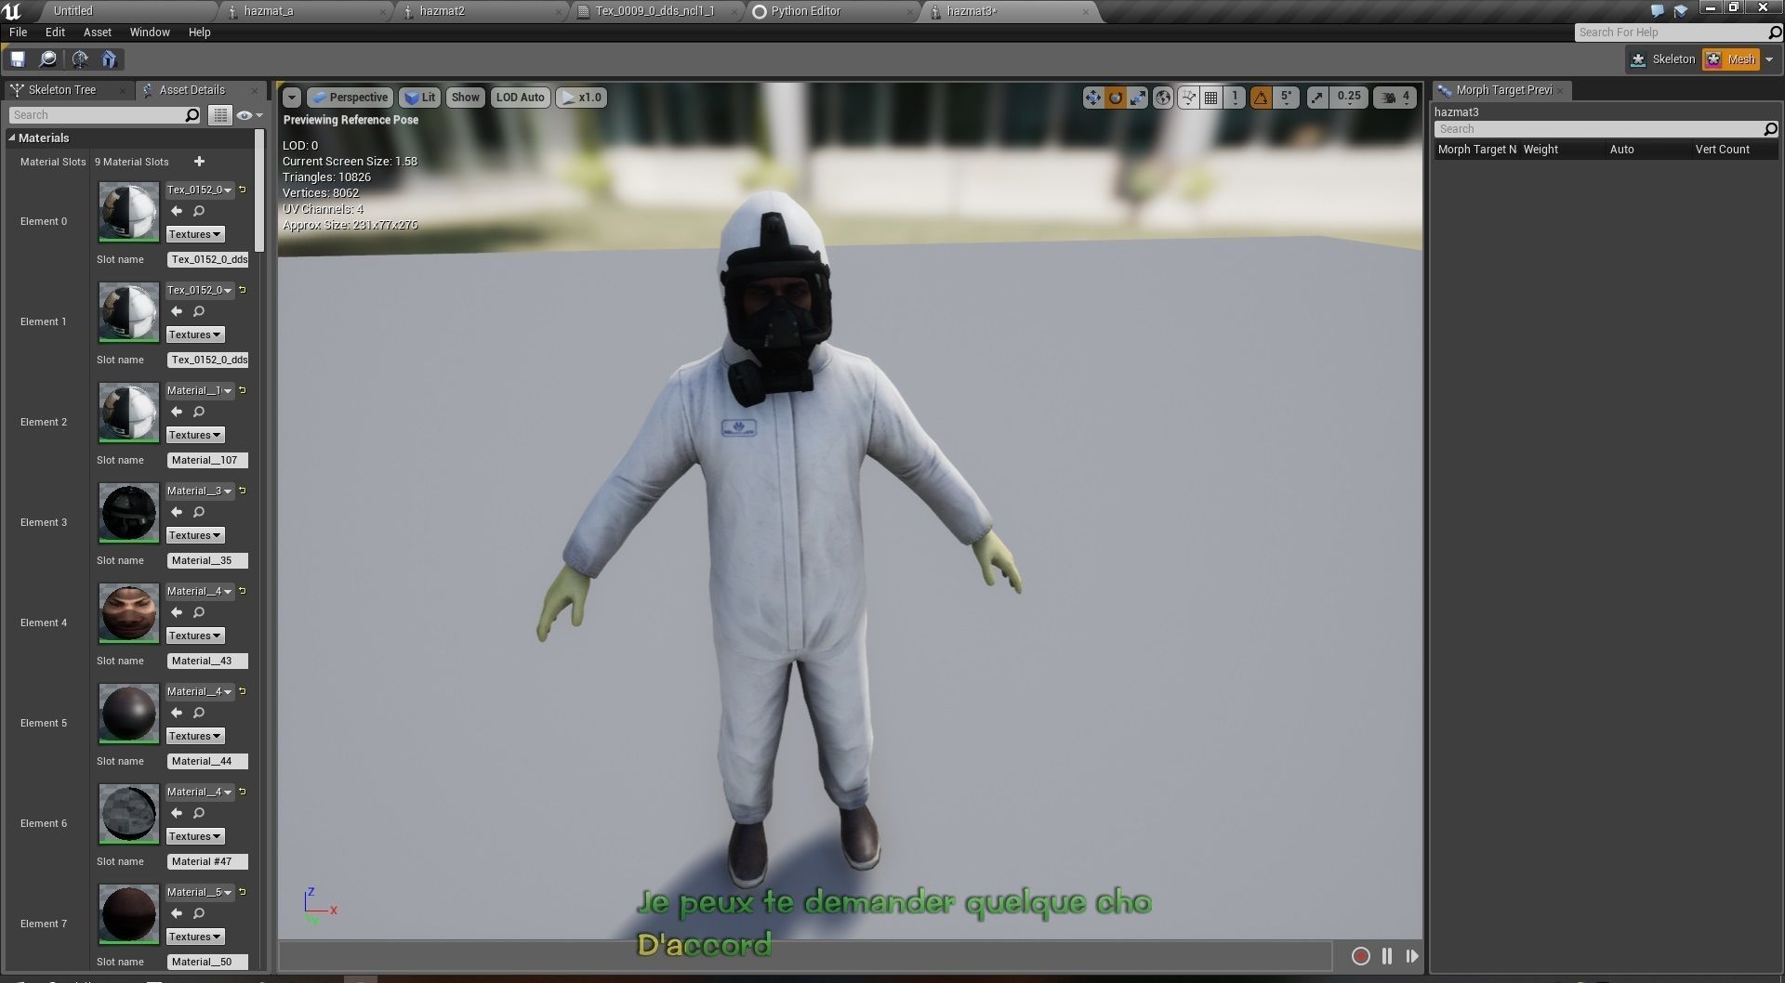Select the translate gizmo tool
The image size is (1785, 983).
[x=1093, y=97]
